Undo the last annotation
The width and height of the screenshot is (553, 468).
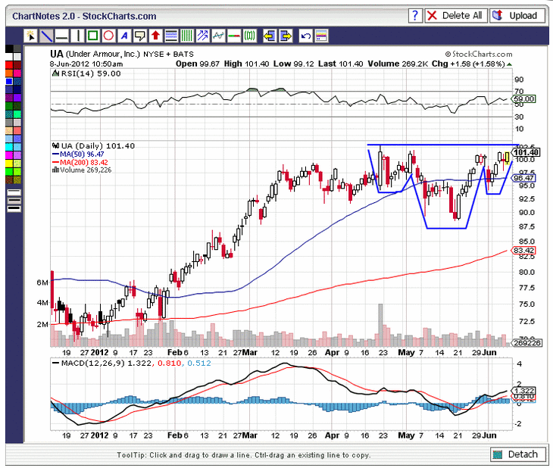click(x=306, y=36)
